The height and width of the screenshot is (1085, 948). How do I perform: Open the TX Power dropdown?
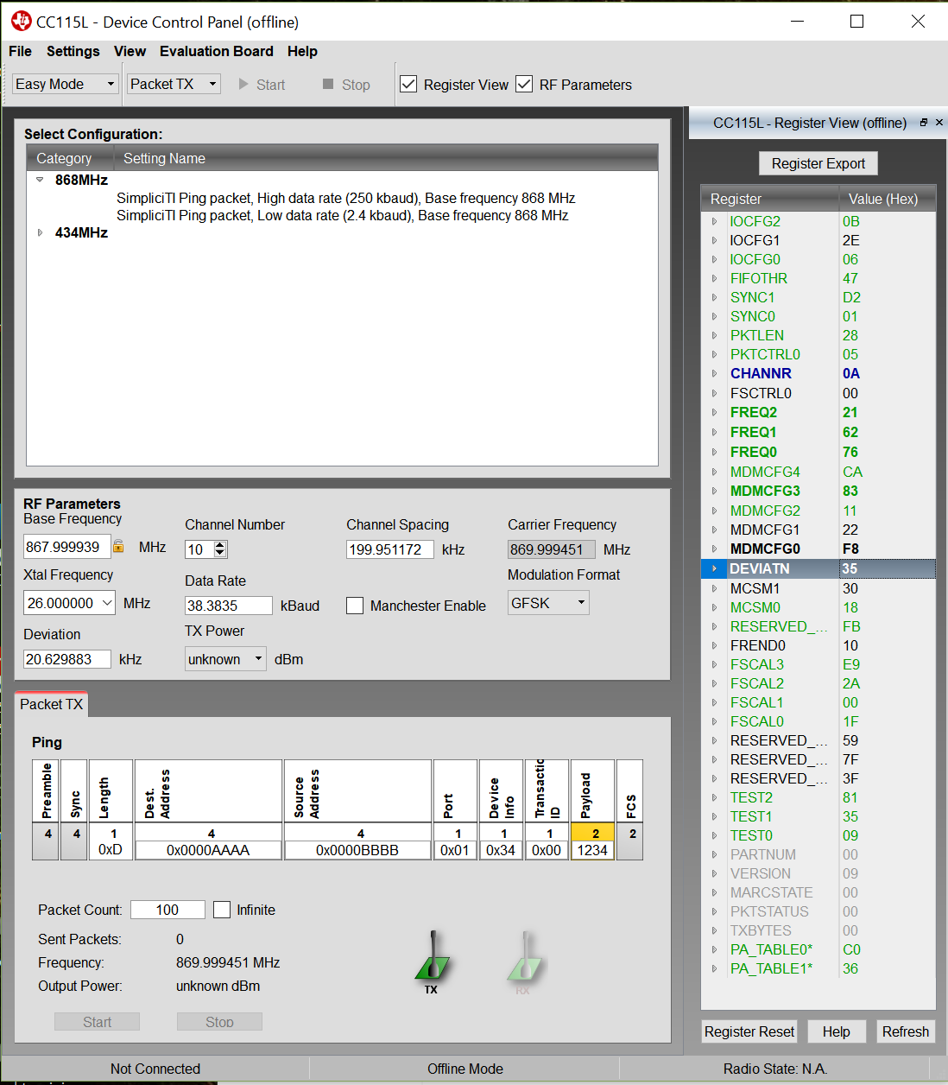tap(225, 659)
